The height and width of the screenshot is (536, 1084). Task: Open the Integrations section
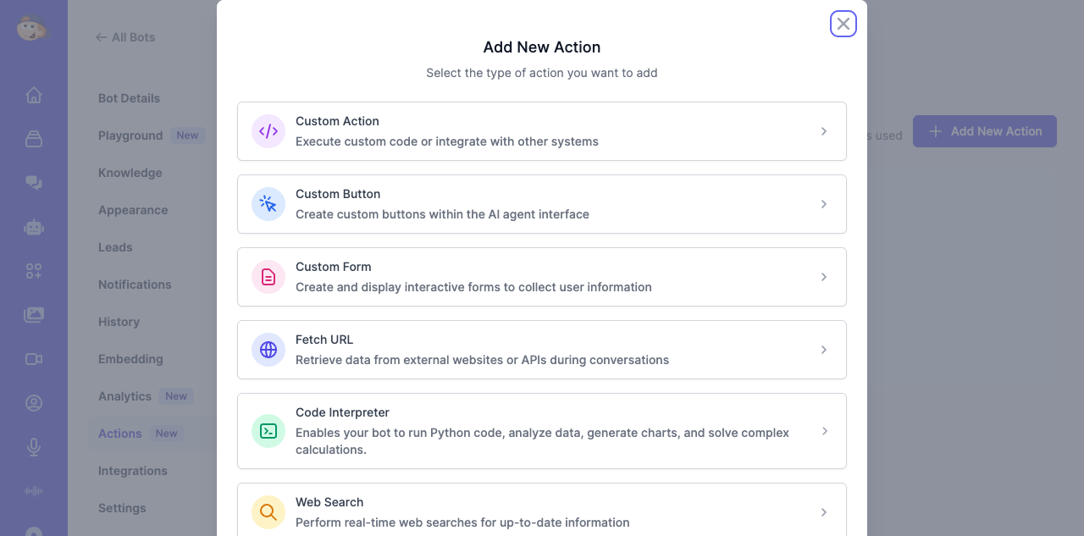click(133, 471)
